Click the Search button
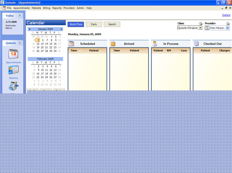The height and width of the screenshot is (173, 232). [112, 24]
